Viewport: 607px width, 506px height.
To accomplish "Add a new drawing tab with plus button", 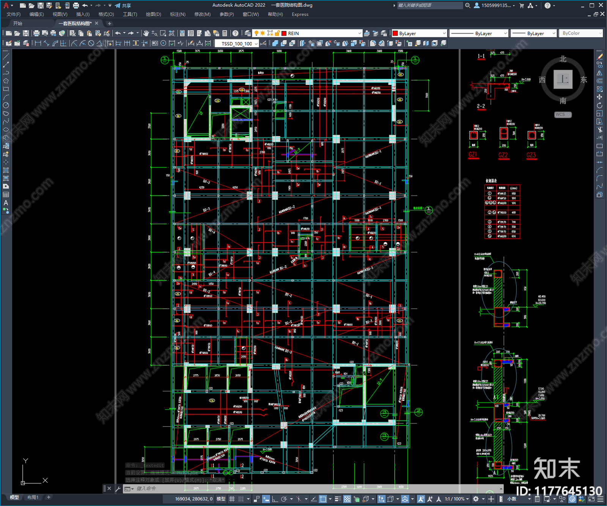I will pos(109,24).
